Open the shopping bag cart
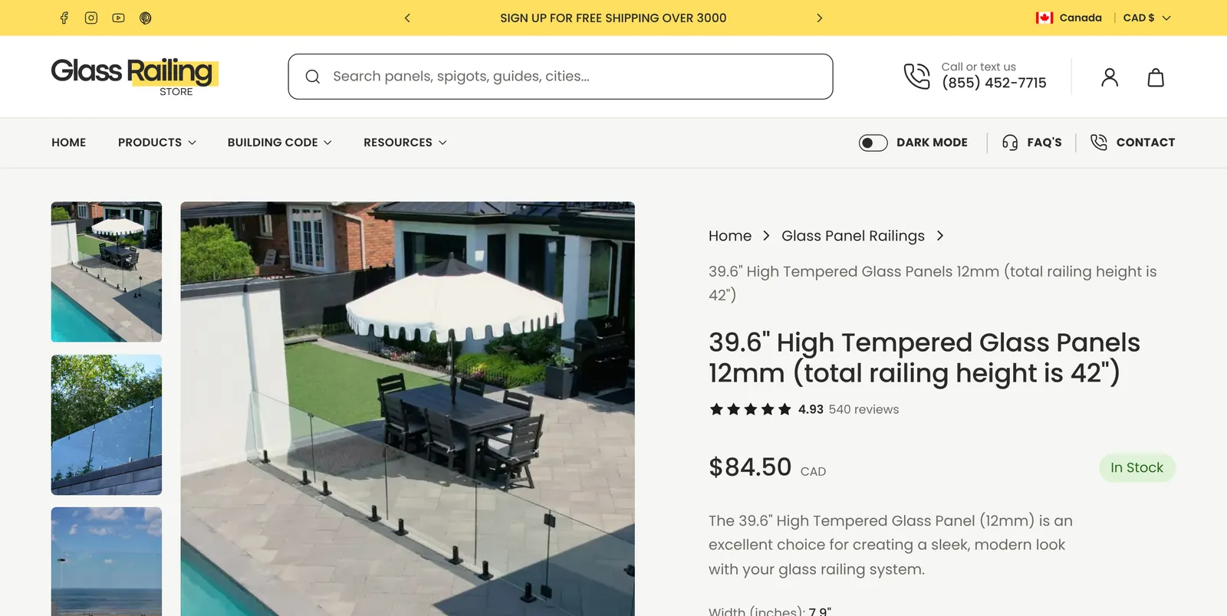The height and width of the screenshot is (616, 1227). [1156, 77]
